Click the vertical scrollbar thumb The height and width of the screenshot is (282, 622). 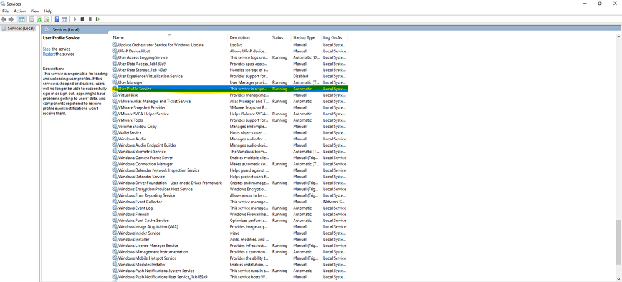[x=619, y=242]
